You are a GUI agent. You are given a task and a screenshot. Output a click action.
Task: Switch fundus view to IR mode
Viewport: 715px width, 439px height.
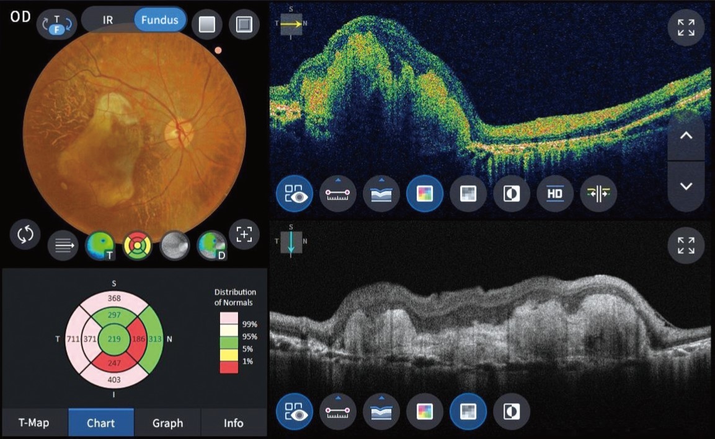point(107,20)
